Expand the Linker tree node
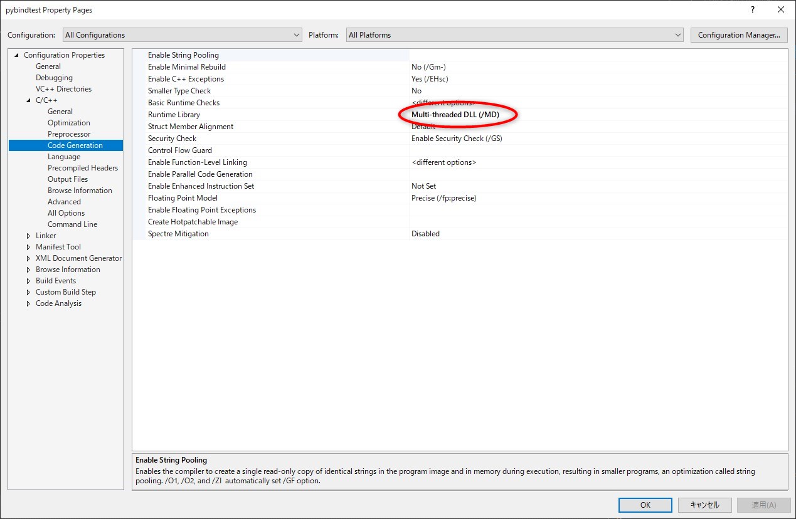 click(x=29, y=236)
